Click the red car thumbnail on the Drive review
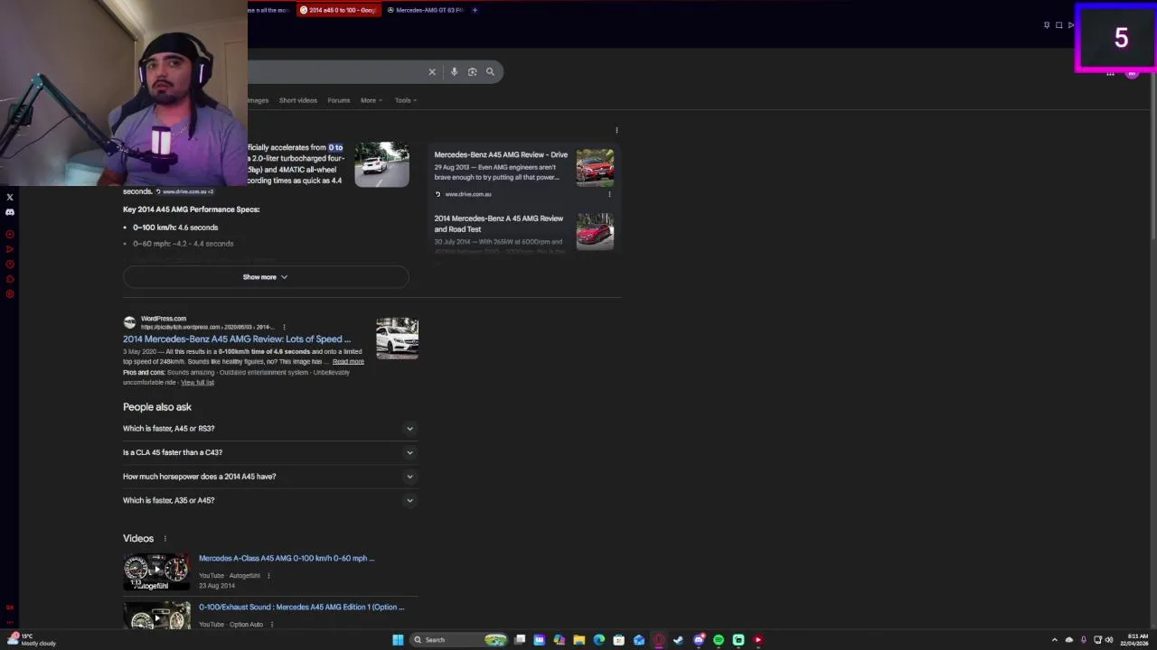This screenshot has width=1157, height=650. (x=596, y=168)
